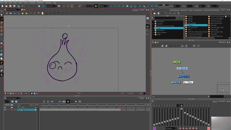231x130 pixels.
Task: Click the light bulb icon in Camera status bar
Action: tap(5, 94)
